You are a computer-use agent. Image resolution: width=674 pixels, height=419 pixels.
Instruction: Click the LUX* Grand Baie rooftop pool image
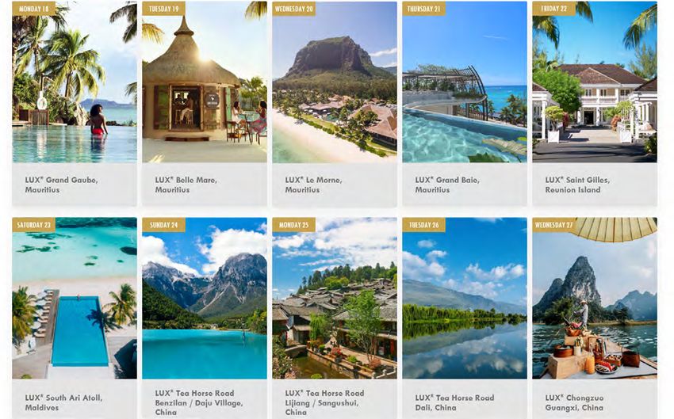[x=465, y=82]
